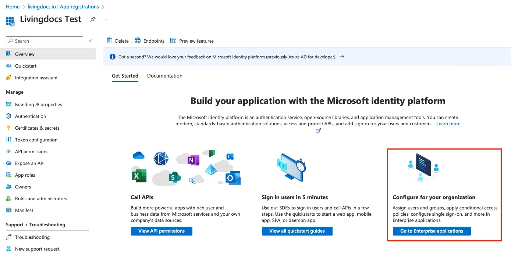Image resolution: width=511 pixels, height=255 pixels.
Task: Click the 'Livingdocs Test' page title
Action: coord(50,19)
